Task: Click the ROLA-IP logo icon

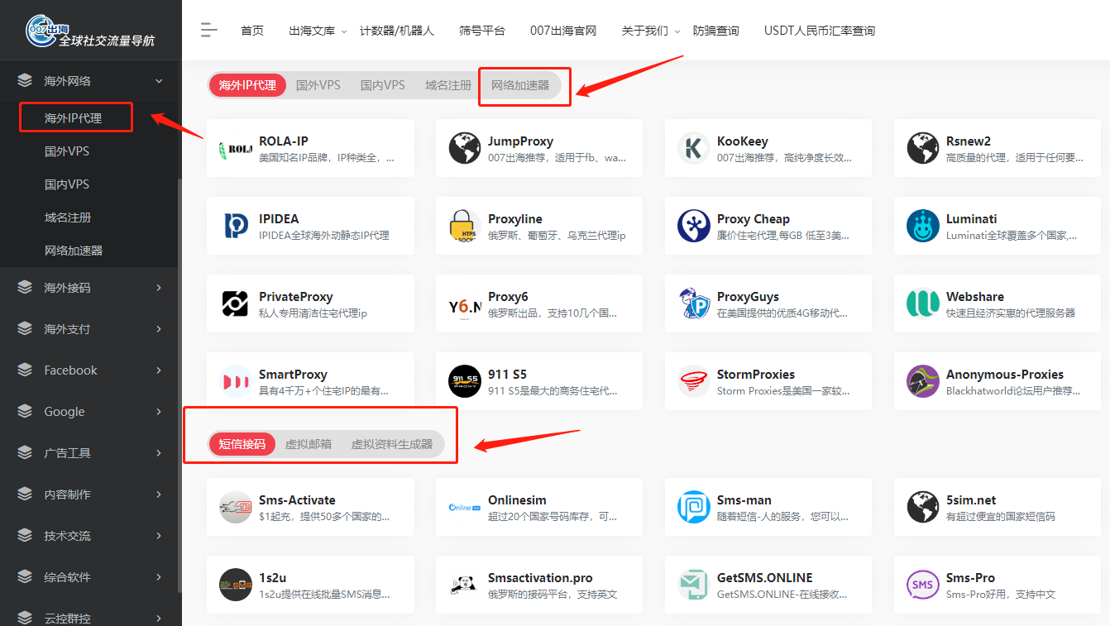Action: (x=235, y=149)
